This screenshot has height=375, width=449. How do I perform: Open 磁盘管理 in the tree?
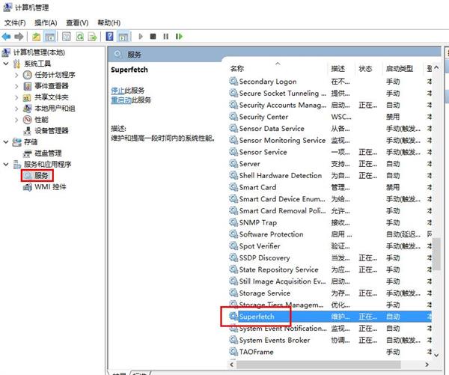[x=48, y=153]
